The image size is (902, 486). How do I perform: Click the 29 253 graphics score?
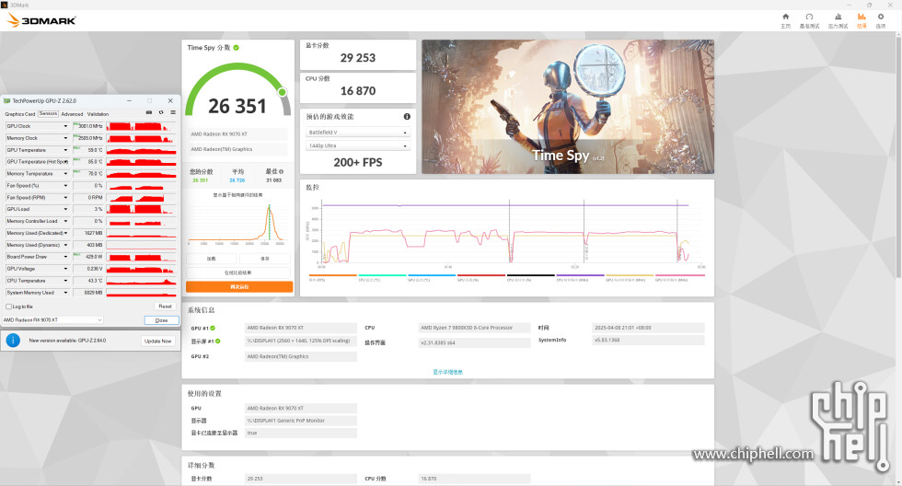[358, 58]
